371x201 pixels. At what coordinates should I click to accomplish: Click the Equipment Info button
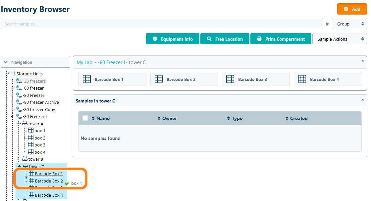(173, 39)
